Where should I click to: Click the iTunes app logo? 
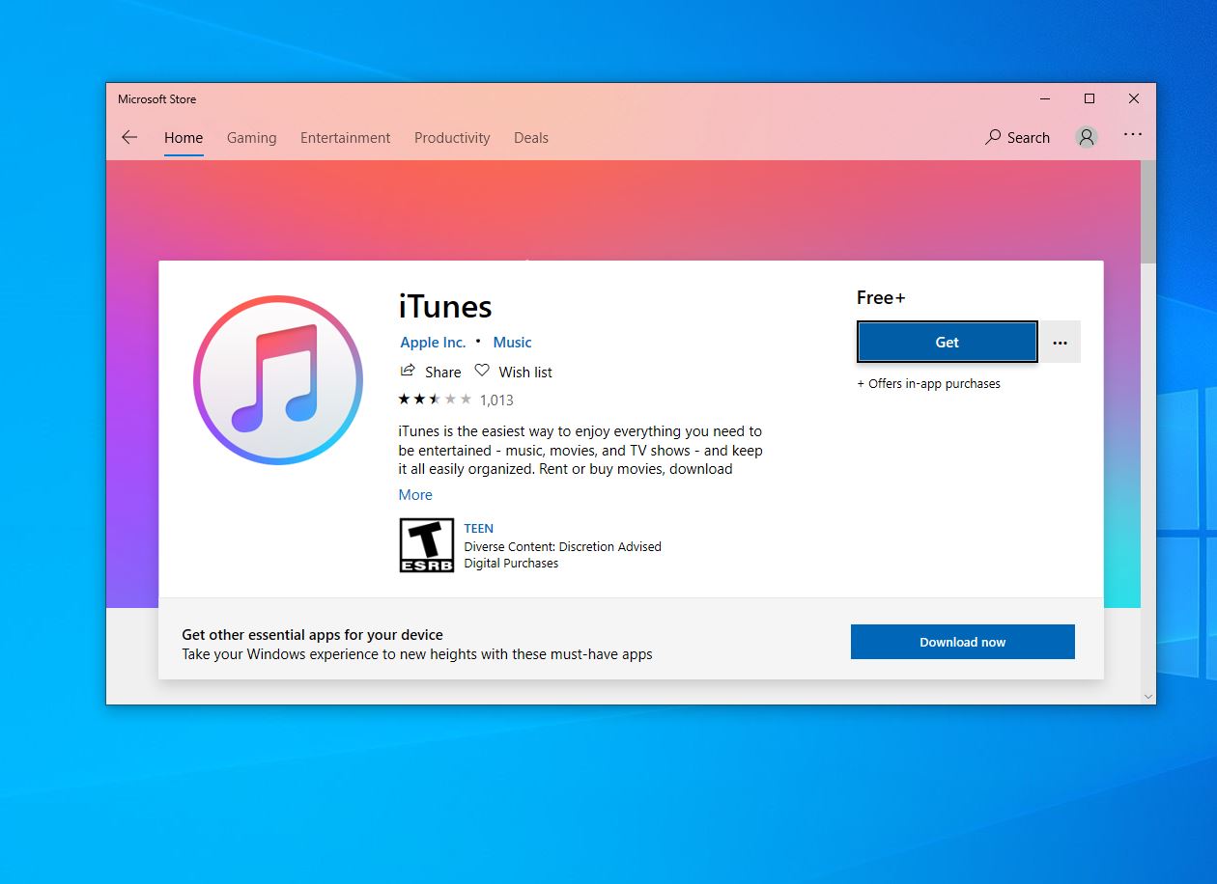(x=278, y=380)
